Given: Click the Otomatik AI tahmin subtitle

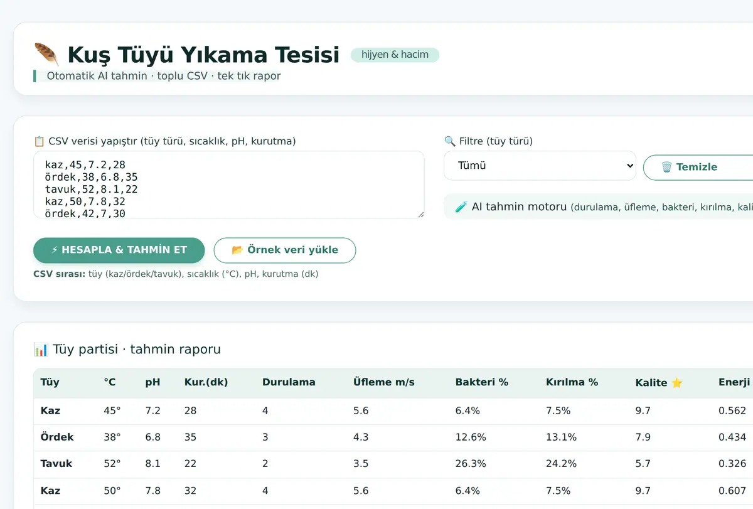Looking at the screenshot, I should (x=164, y=76).
